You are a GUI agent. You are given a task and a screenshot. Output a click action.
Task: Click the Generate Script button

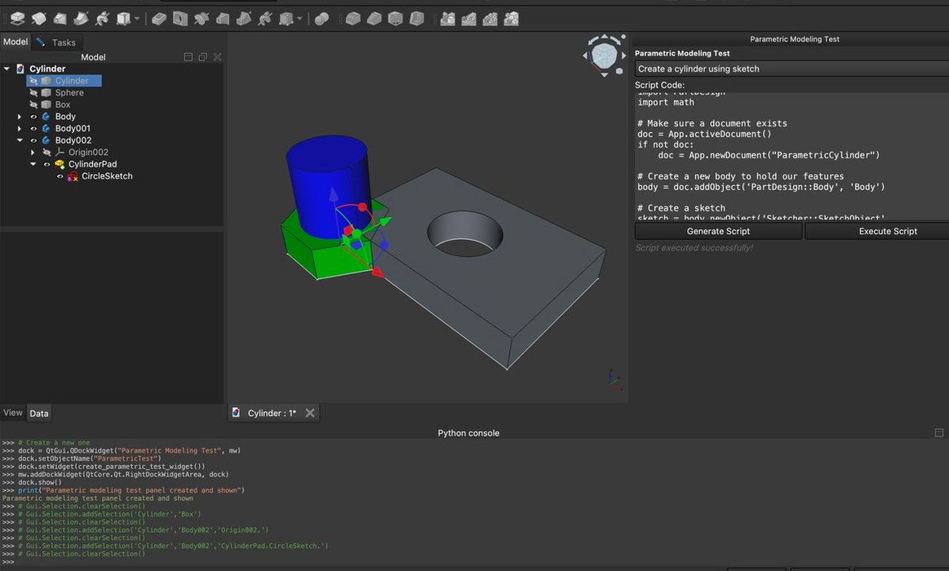click(718, 231)
